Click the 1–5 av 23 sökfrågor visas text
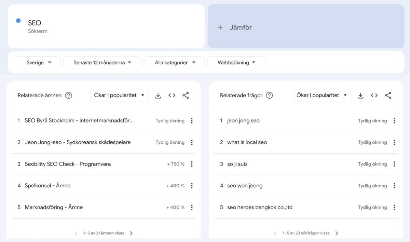The width and height of the screenshot is (410, 242). tap(306, 233)
